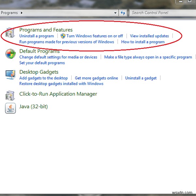
Task: Click How to install a program link
Action: click(x=143, y=42)
